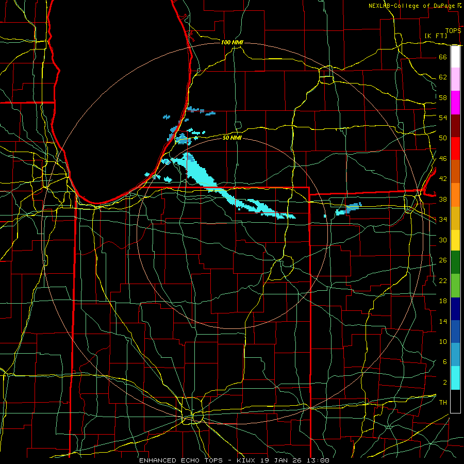Click the "14" legend scale value

pyautogui.click(x=443, y=321)
